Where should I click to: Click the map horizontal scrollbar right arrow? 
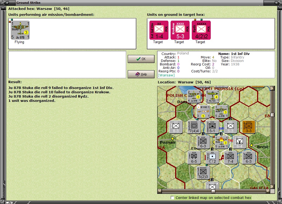tap(268, 191)
